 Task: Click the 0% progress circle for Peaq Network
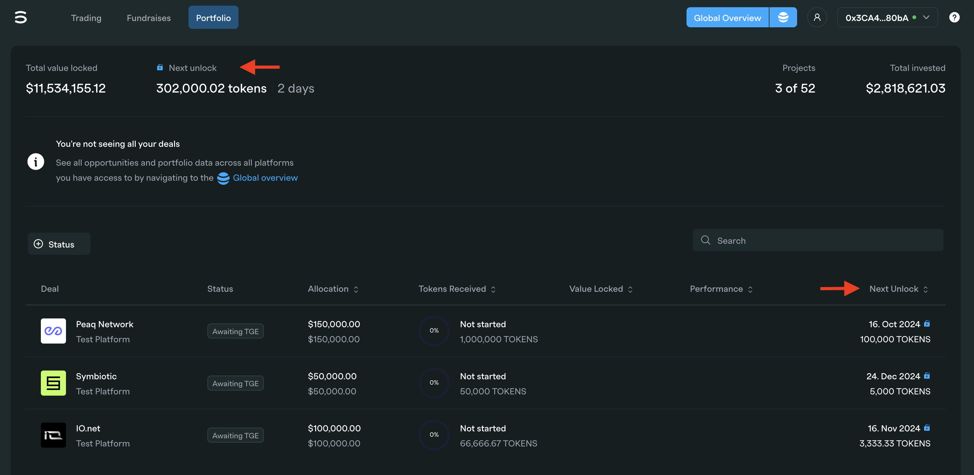coord(434,330)
